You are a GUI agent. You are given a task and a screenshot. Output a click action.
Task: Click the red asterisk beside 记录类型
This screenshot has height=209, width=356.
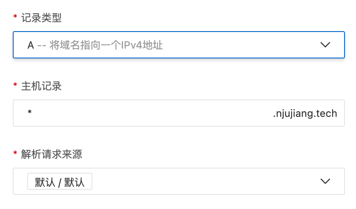tap(15, 17)
